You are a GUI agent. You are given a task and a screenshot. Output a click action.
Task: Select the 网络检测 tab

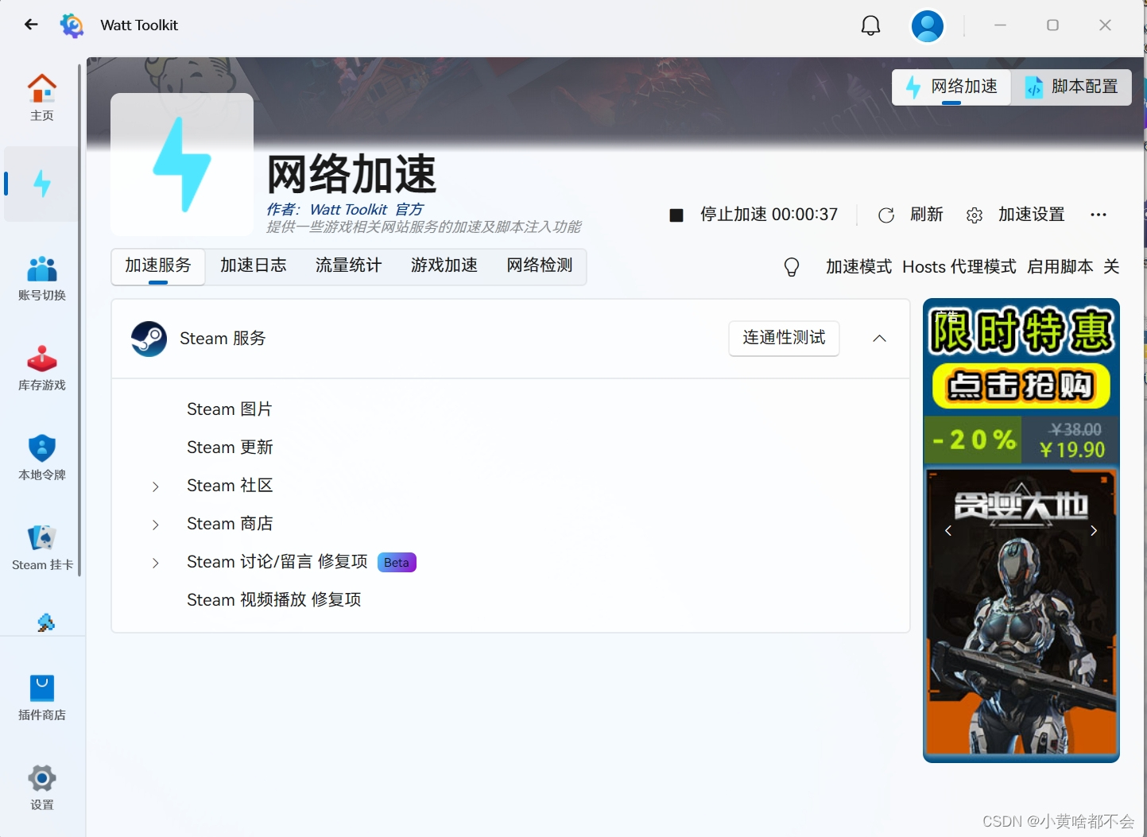point(540,265)
